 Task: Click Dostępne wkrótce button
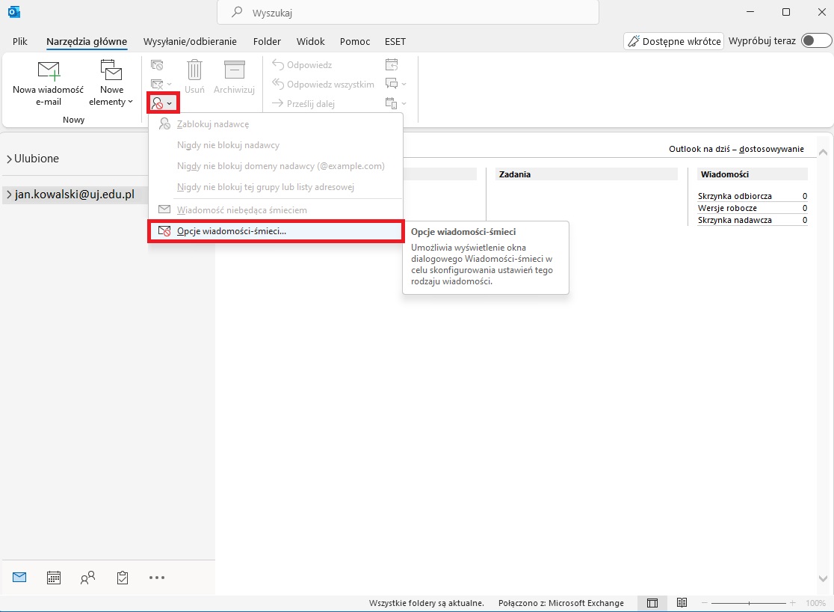point(673,41)
